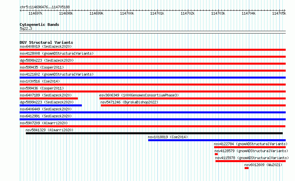Open the nsv1030516 (Coe2014) variant label

tap(40, 81)
